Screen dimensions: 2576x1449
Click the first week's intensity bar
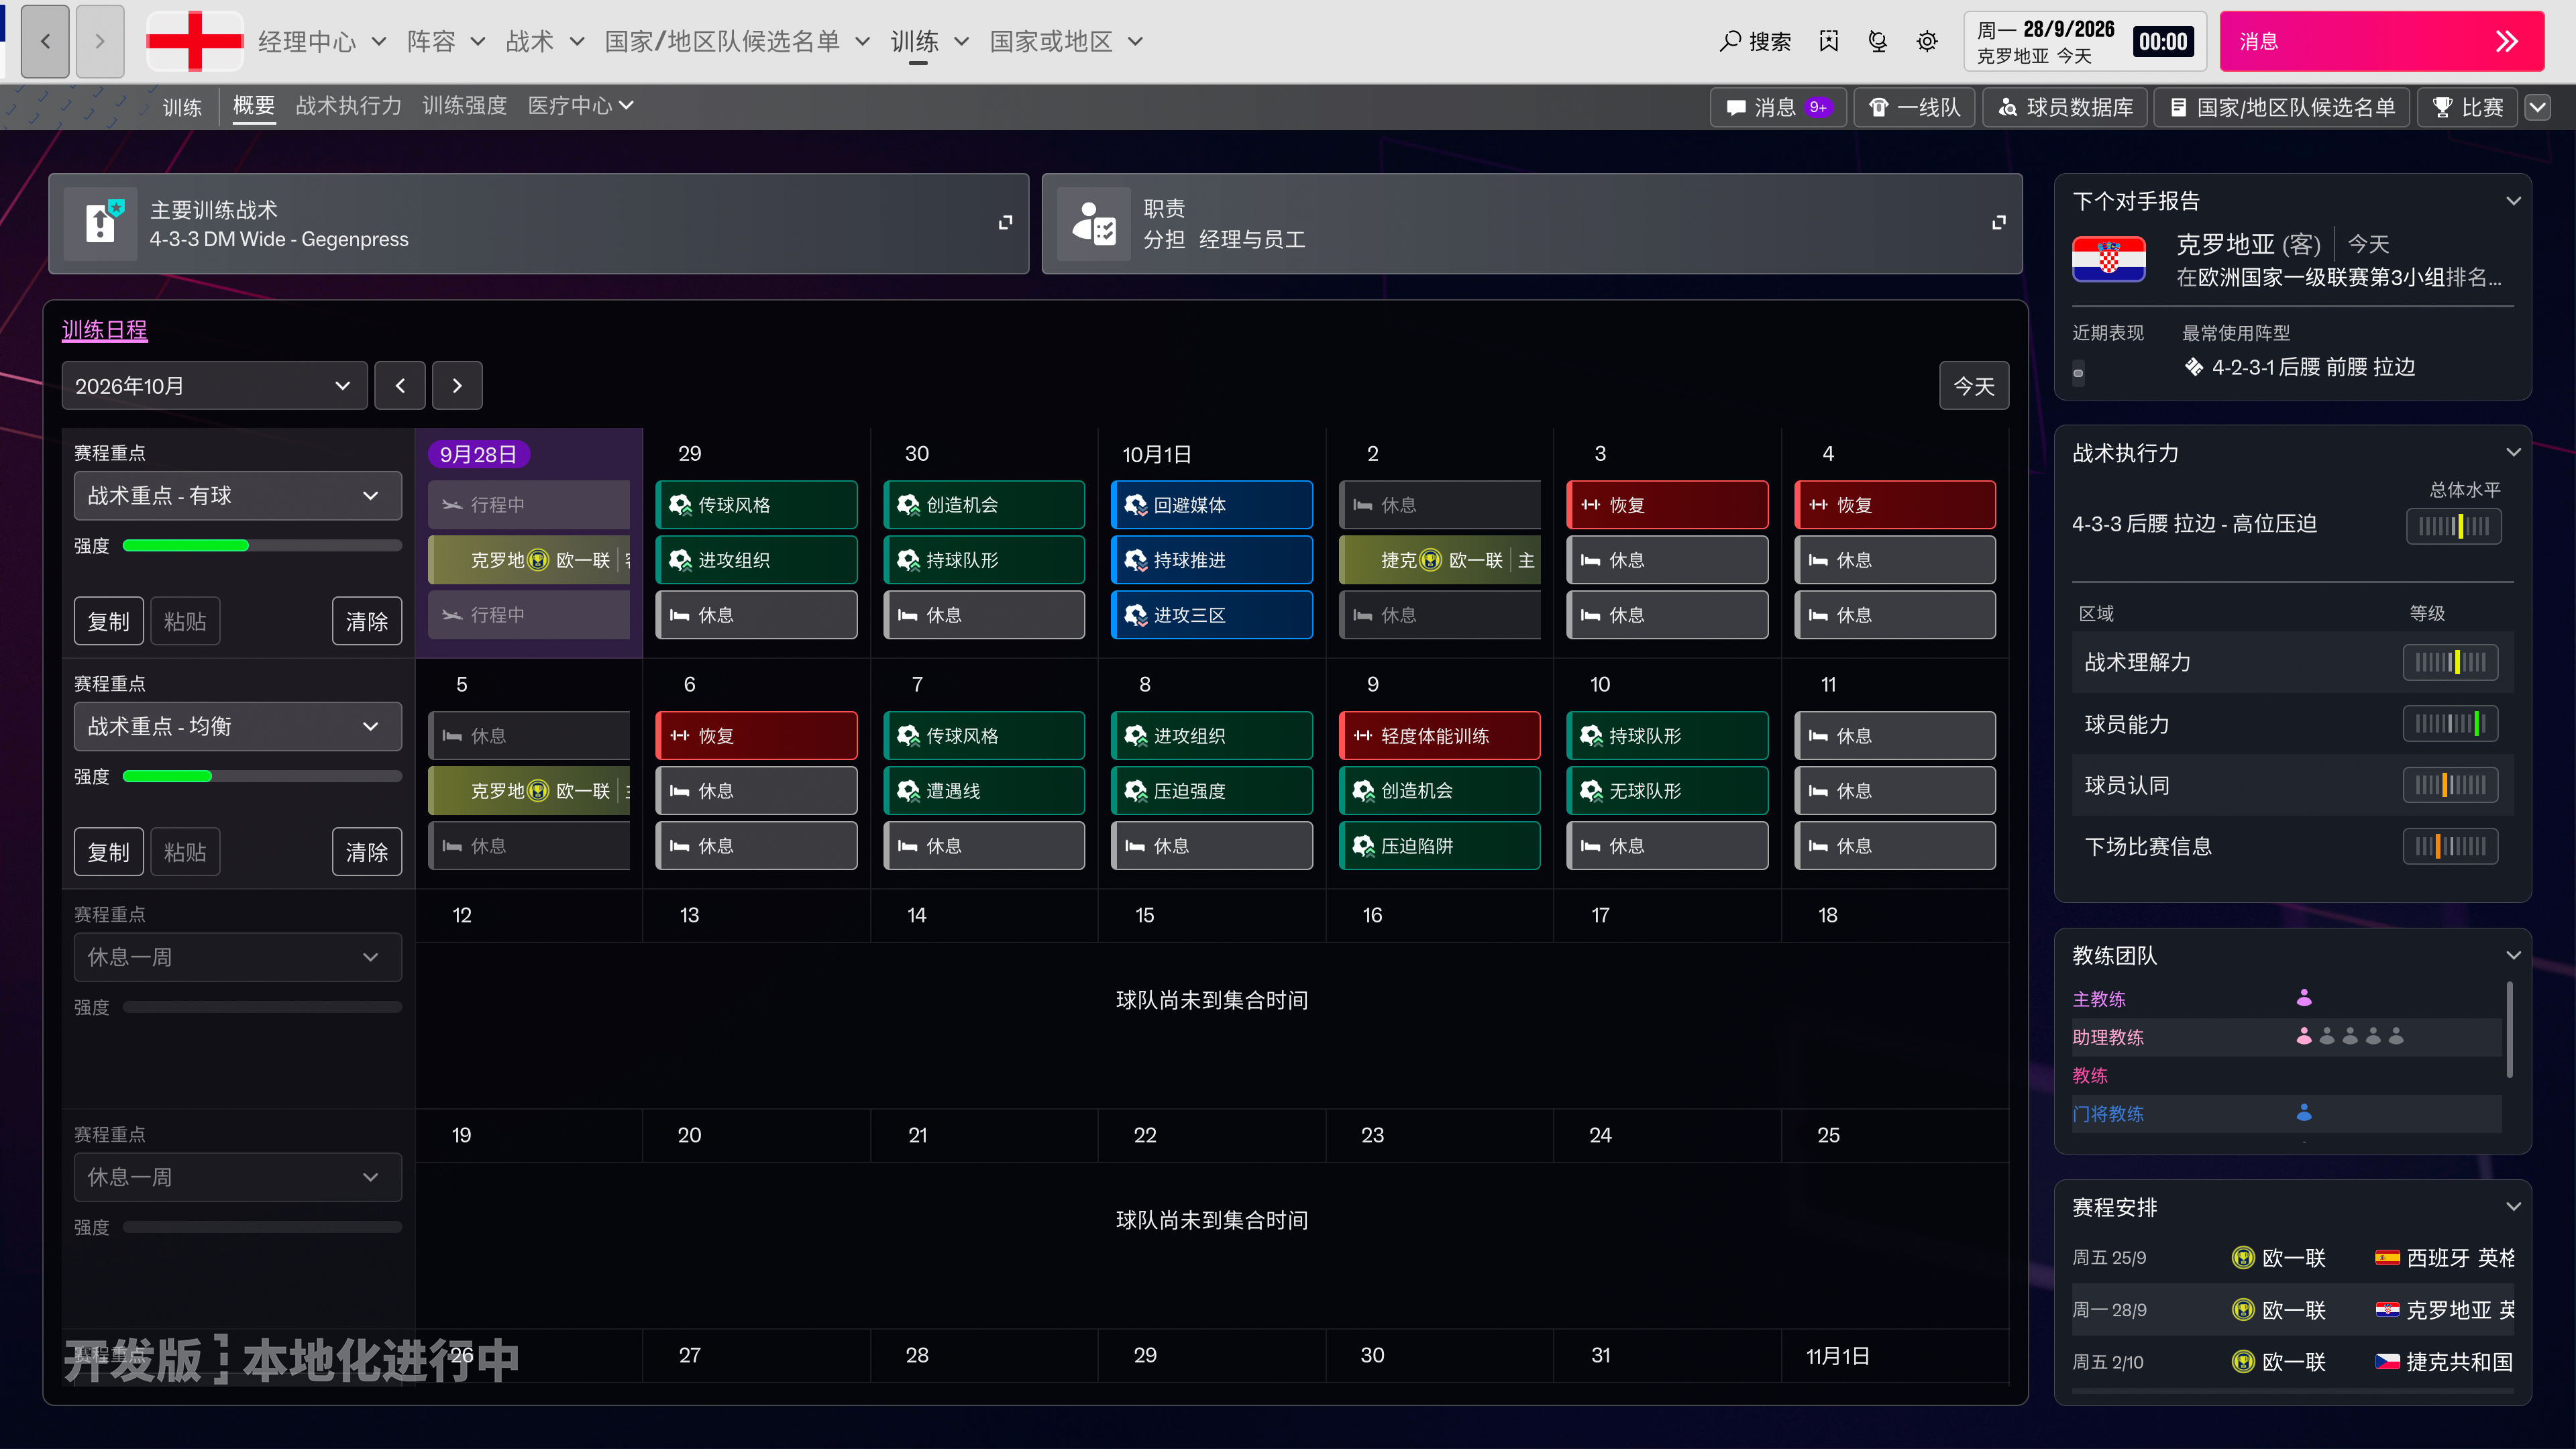tap(262, 546)
